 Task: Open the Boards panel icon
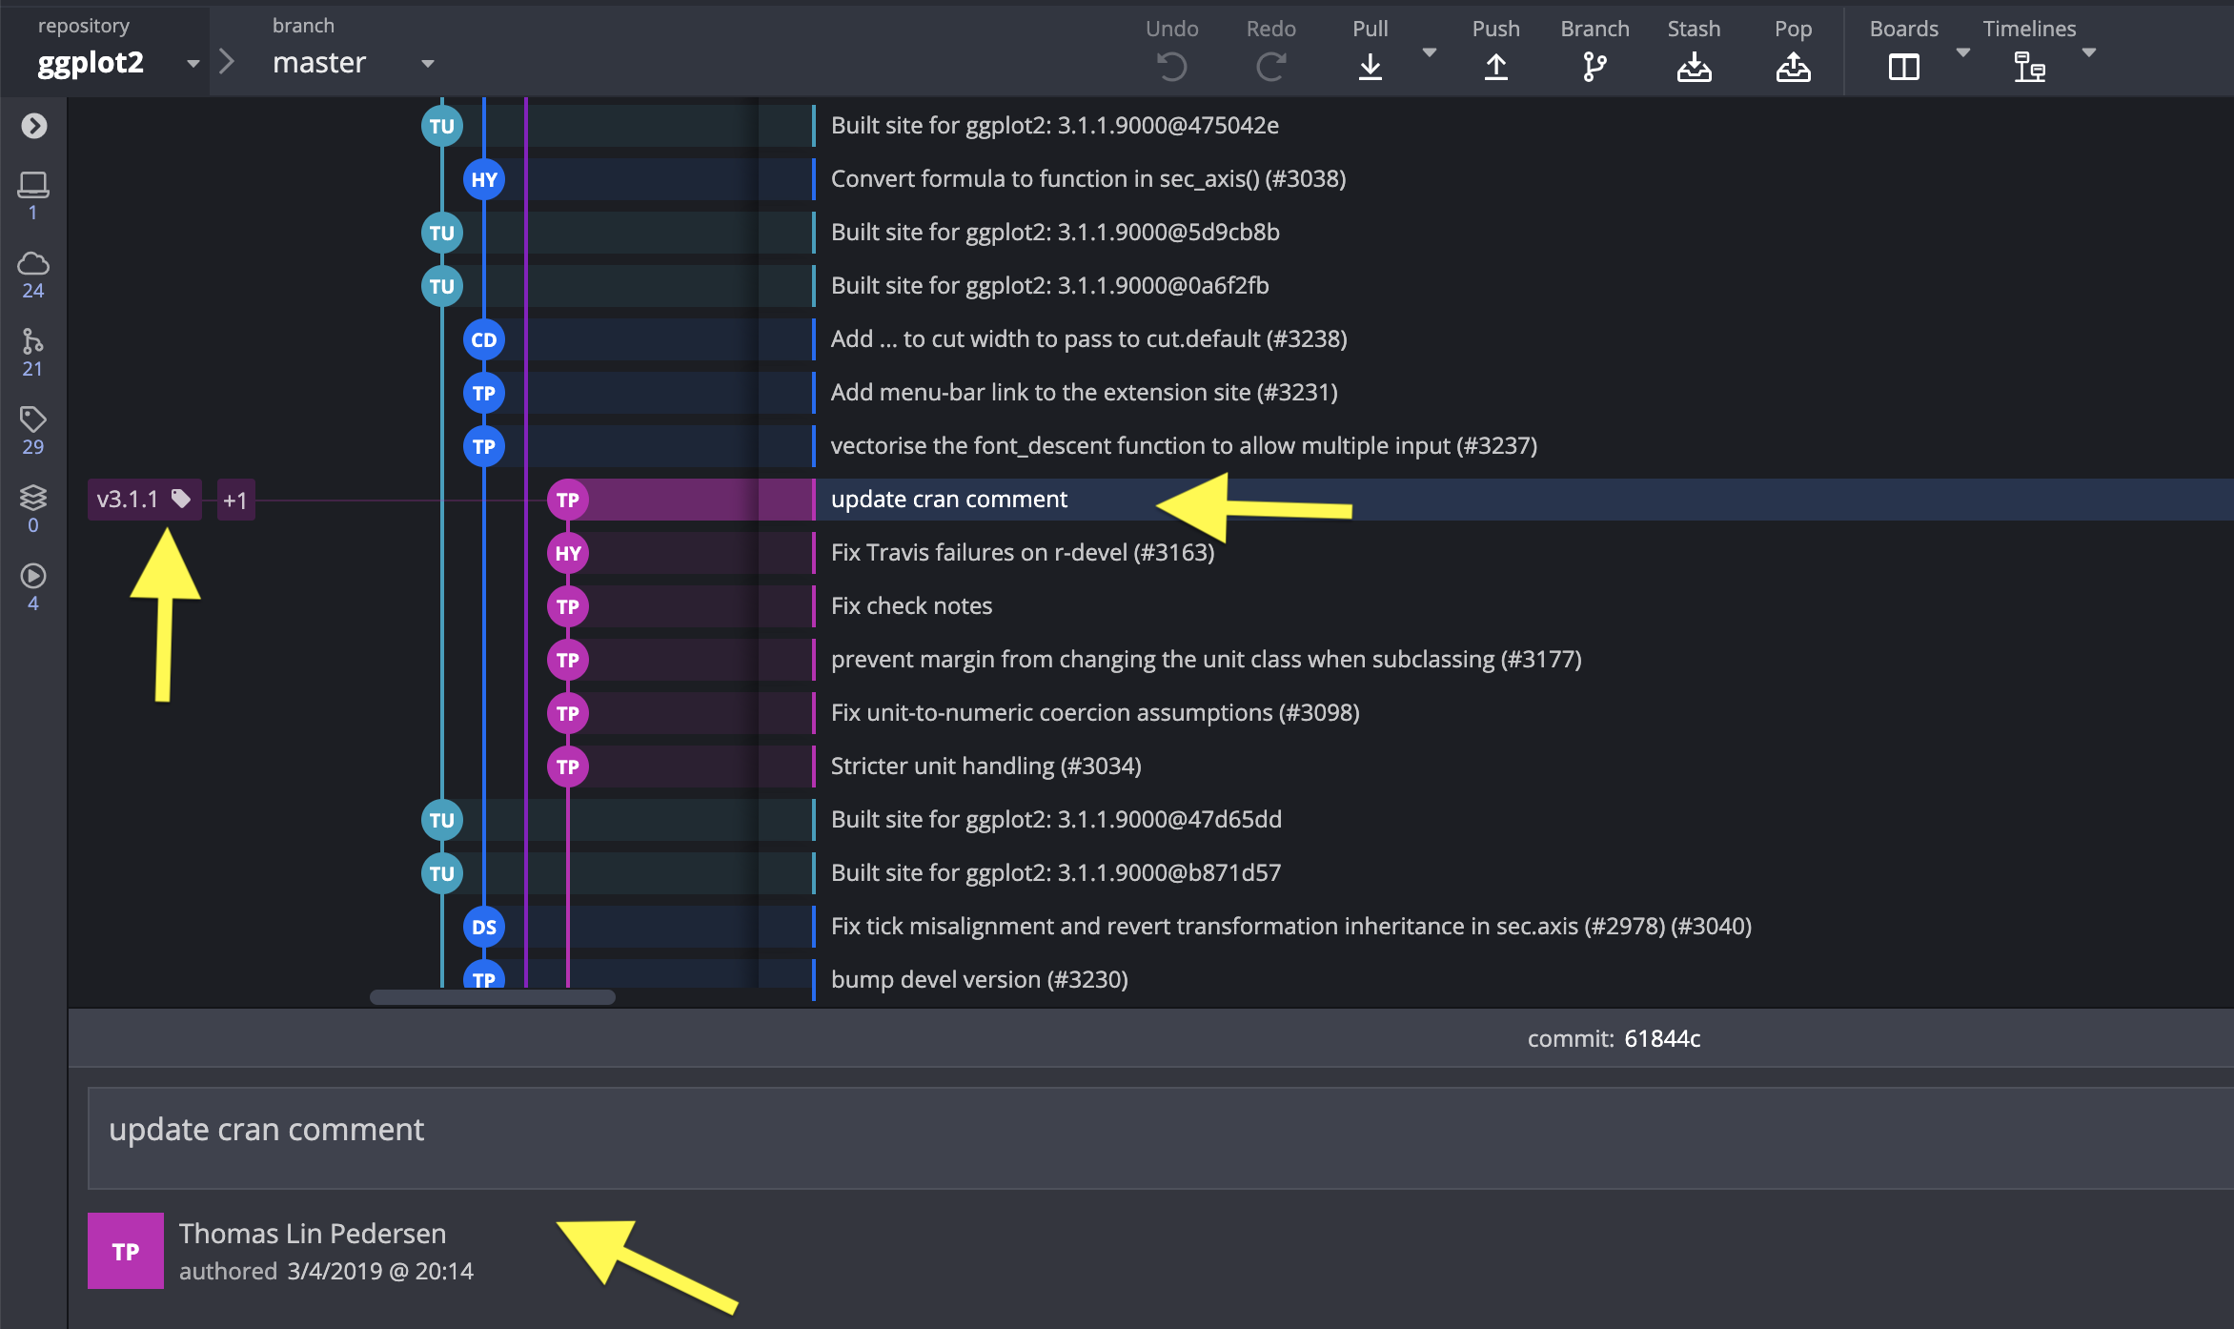click(x=1903, y=66)
